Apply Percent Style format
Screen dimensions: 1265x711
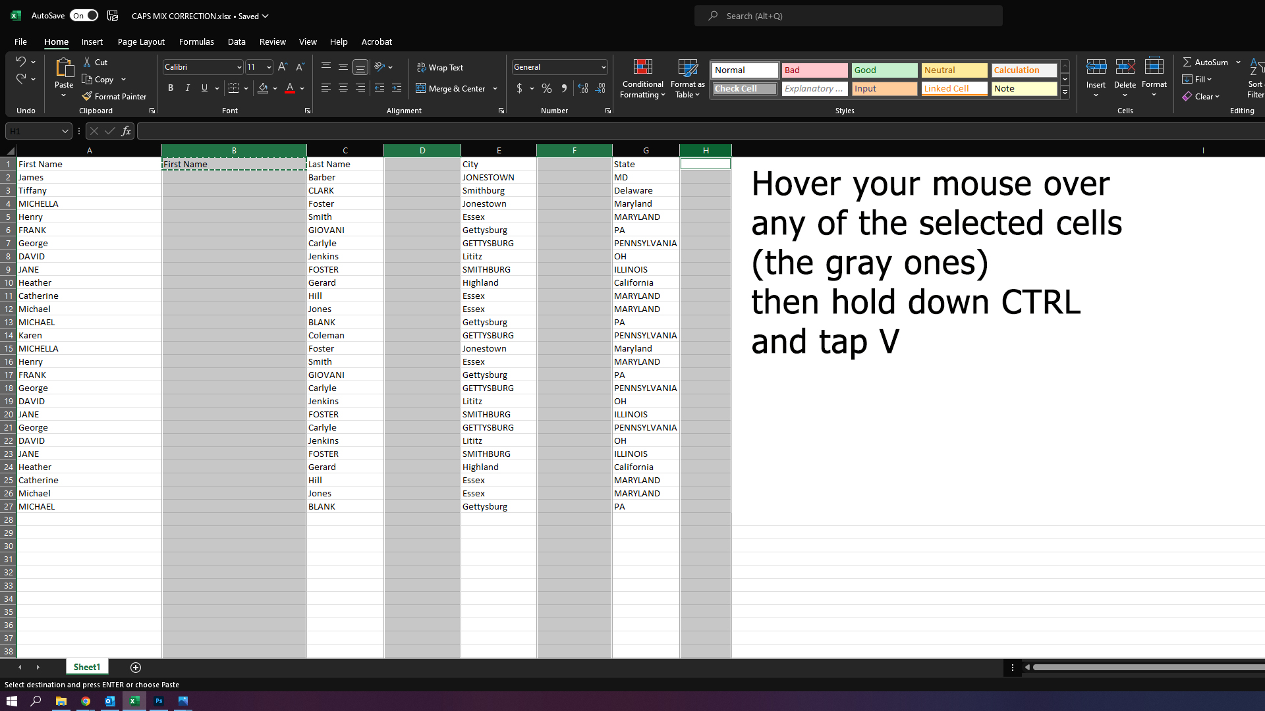(x=547, y=88)
